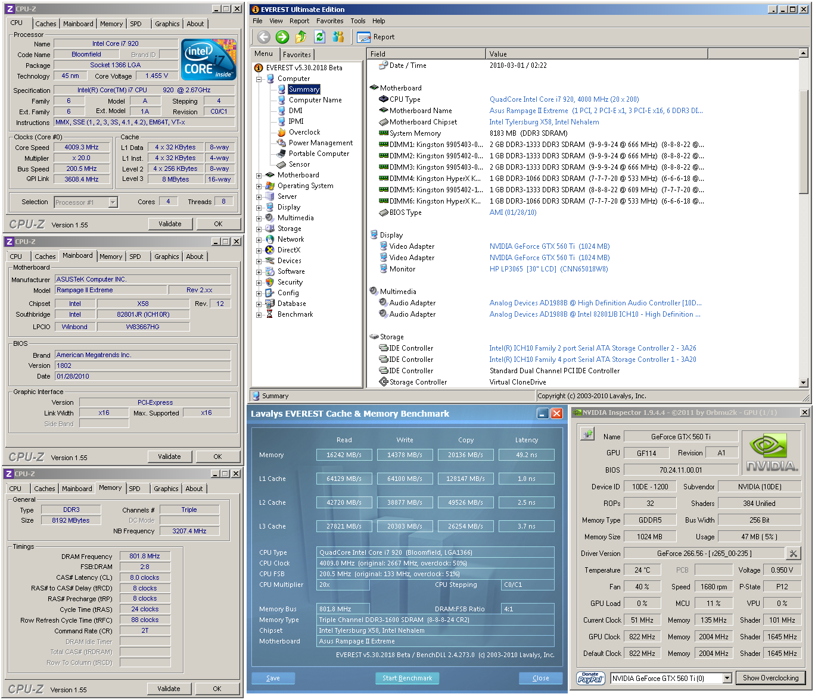This screenshot has height=700, width=815.
Task: Expand the DirectX tree node
Action: click(x=259, y=251)
